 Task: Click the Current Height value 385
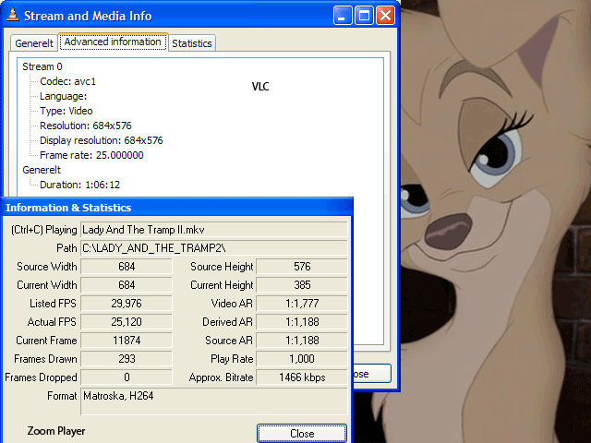point(302,285)
